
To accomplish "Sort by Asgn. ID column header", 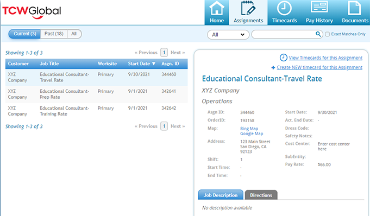I will pos(170,63).
